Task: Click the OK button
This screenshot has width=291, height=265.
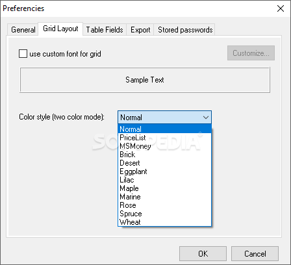Action: click(x=203, y=253)
